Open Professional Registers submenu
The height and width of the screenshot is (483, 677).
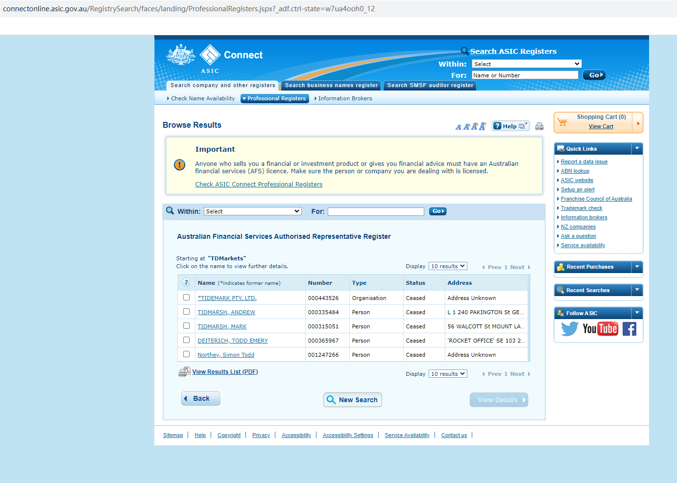(275, 98)
